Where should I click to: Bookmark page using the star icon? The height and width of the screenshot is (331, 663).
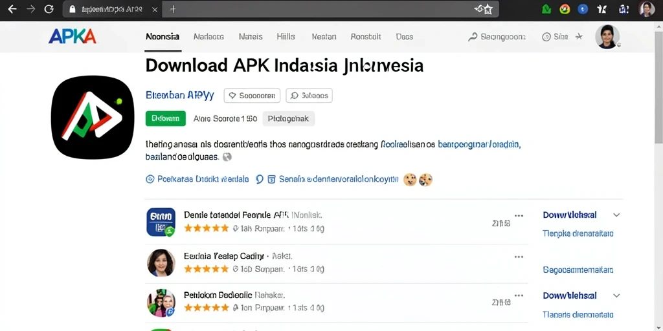pyautogui.click(x=488, y=9)
